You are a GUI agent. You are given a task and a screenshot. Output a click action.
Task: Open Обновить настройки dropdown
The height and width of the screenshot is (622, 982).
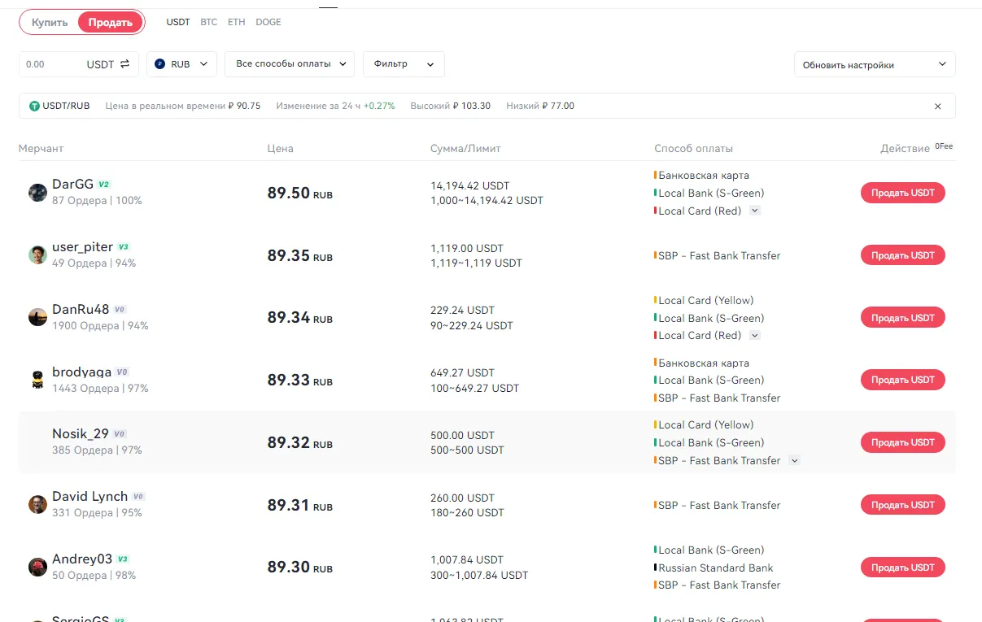tap(874, 65)
